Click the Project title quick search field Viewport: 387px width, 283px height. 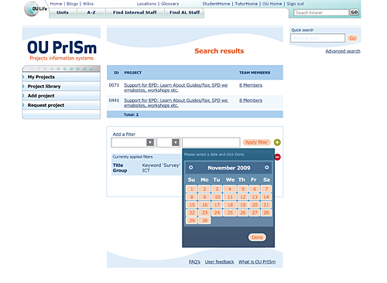point(317,38)
